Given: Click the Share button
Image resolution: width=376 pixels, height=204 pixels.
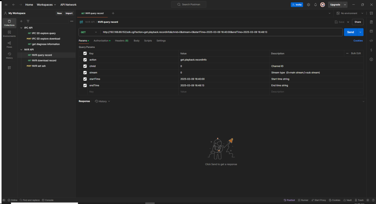Looking at the screenshot, I should coord(358,22).
